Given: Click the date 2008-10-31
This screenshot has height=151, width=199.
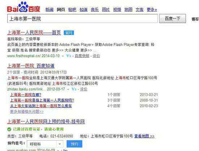Looking at the screenshot, I should click(x=149, y=100).
